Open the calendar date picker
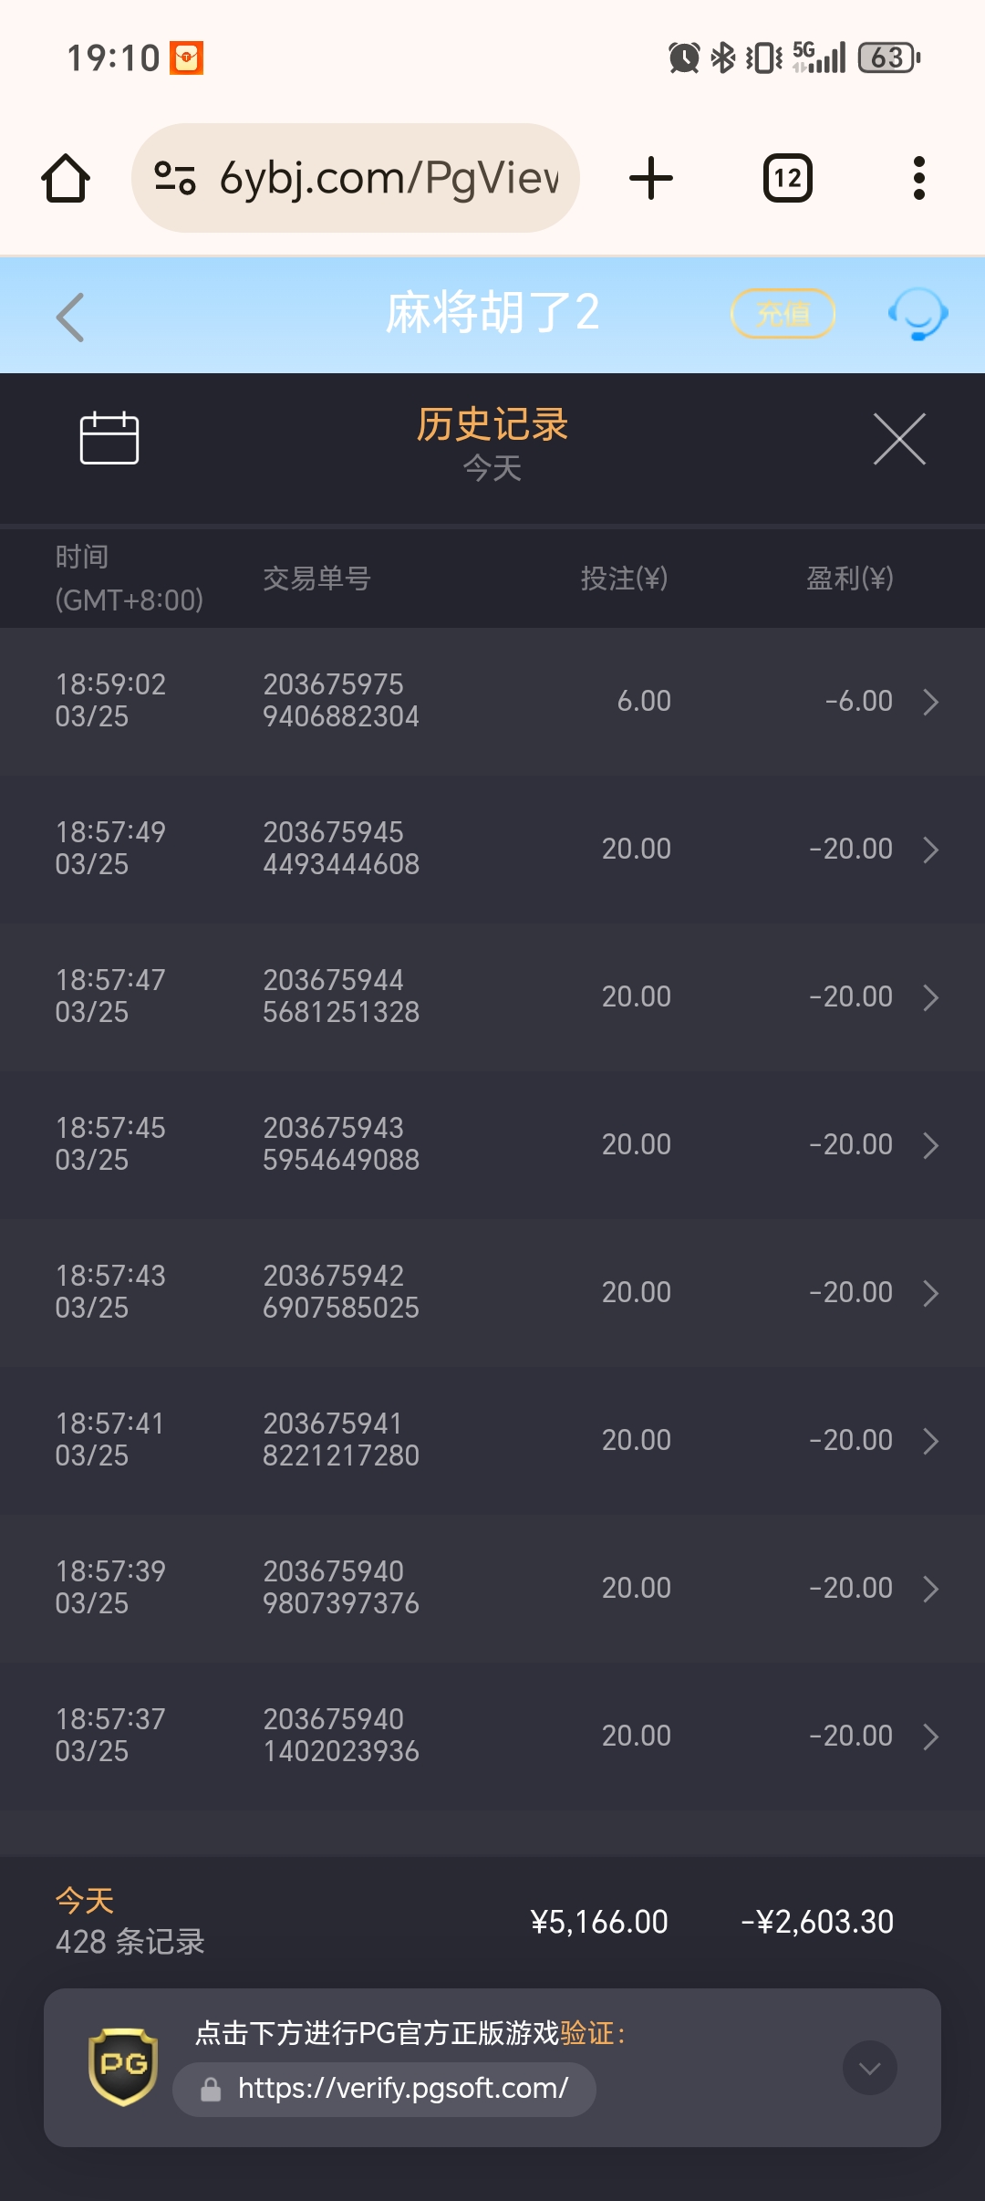This screenshot has width=985, height=2201. coord(109,439)
